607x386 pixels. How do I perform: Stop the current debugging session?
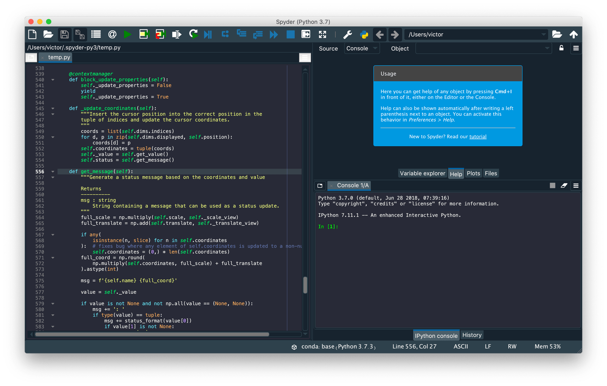click(290, 34)
